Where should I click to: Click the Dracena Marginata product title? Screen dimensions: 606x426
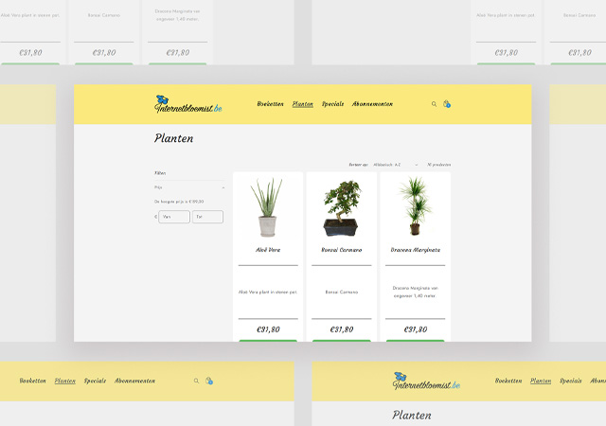[x=415, y=250]
